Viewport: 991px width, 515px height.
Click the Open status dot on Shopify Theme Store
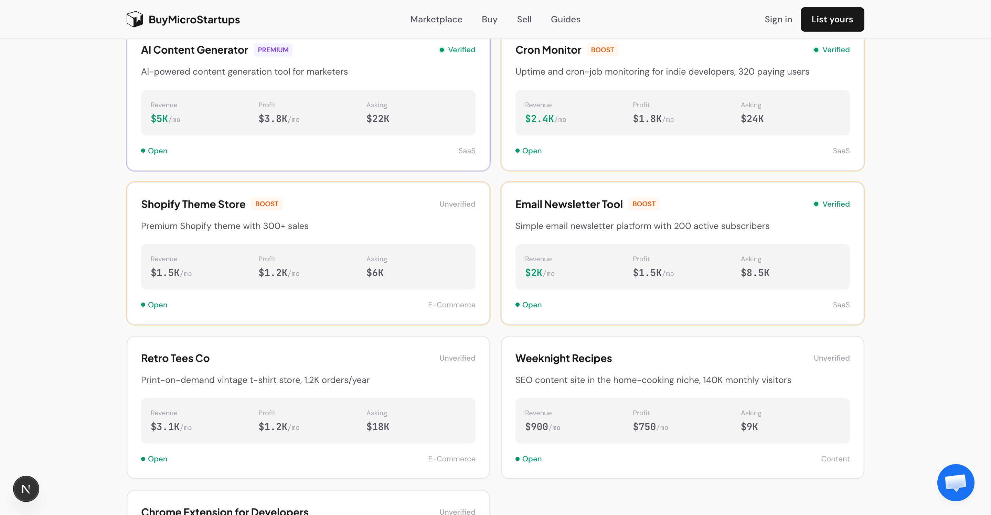143,305
